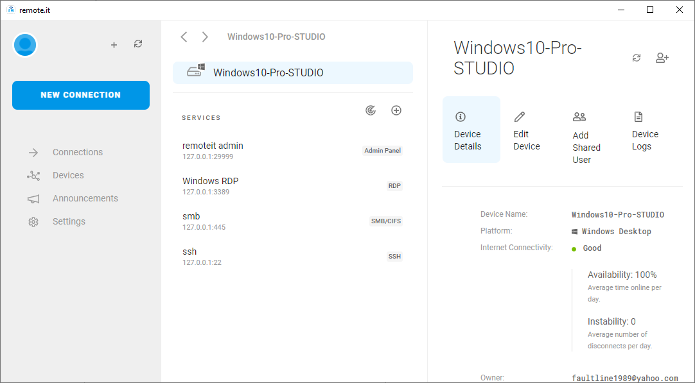
Task: Go forward with the right chevron
Action: pos(205,37)
